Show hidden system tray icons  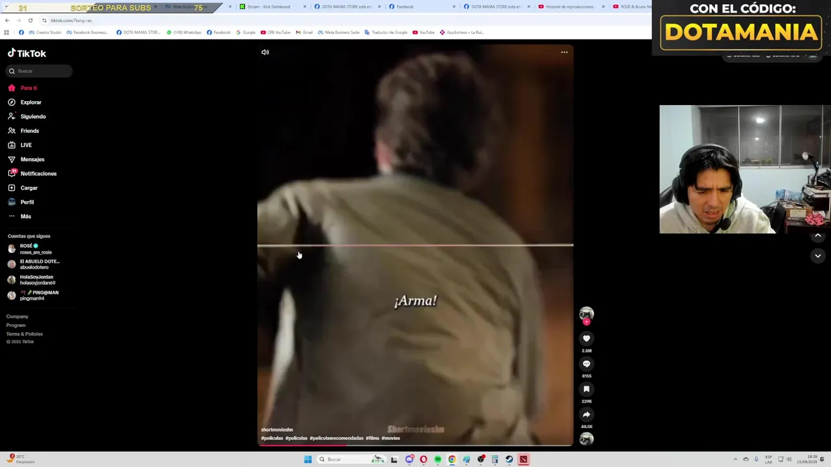pyautogui.click(x=736, y=459)
